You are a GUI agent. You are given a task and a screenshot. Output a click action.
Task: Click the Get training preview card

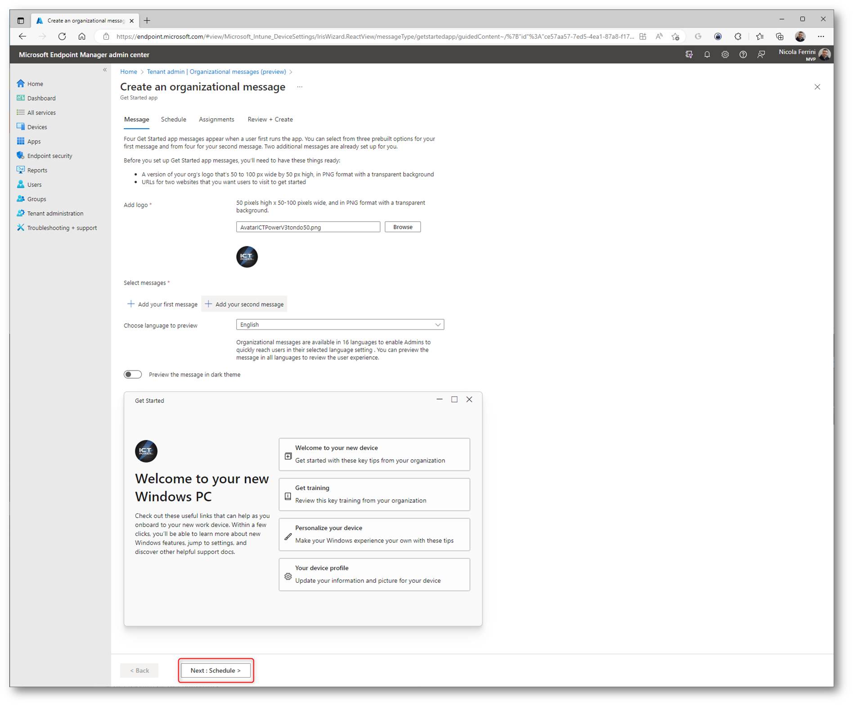coord(374,494)
